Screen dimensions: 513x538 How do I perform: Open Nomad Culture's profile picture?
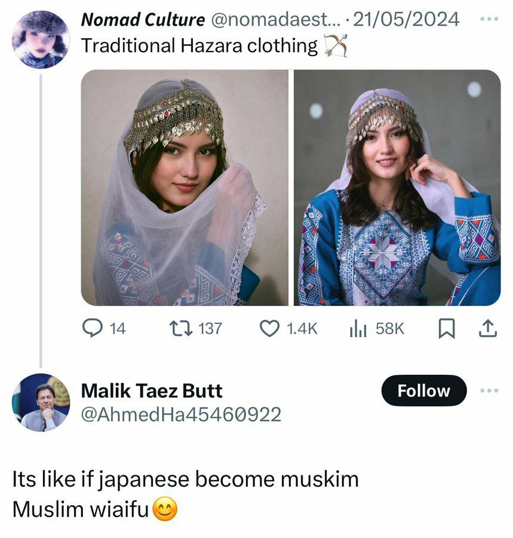click(40, 39)
